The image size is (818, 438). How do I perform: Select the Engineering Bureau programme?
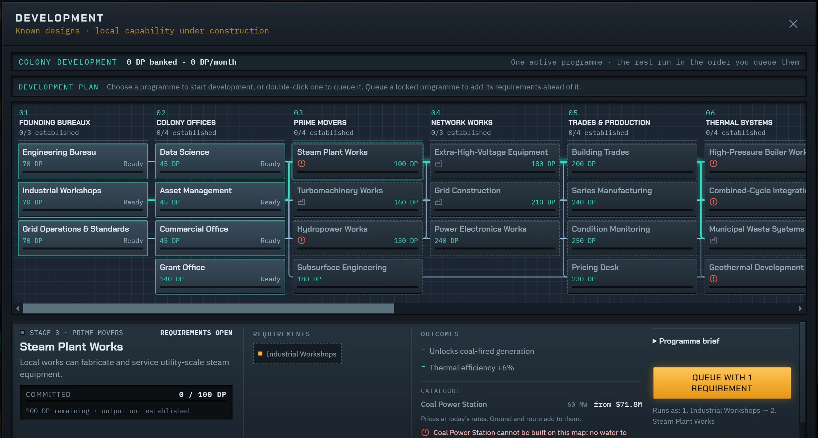[x=83, y=161]
